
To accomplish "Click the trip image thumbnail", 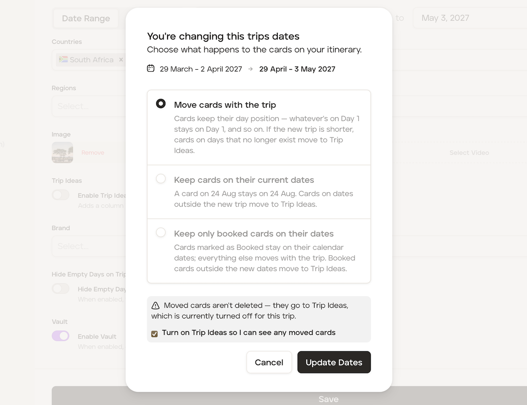I will pyautogui.click(x=63, y=152).
